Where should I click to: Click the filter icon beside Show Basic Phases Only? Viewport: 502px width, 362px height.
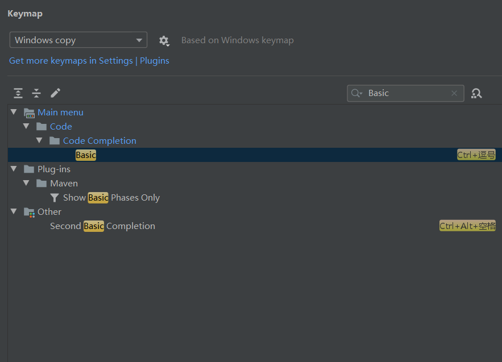pos(55,198)
